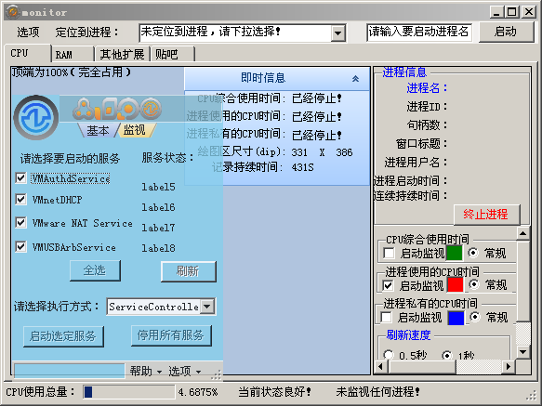Click the 4.6875% CPU usage value
This screenshot has height=406, width=542.
(x=198, y=392)
